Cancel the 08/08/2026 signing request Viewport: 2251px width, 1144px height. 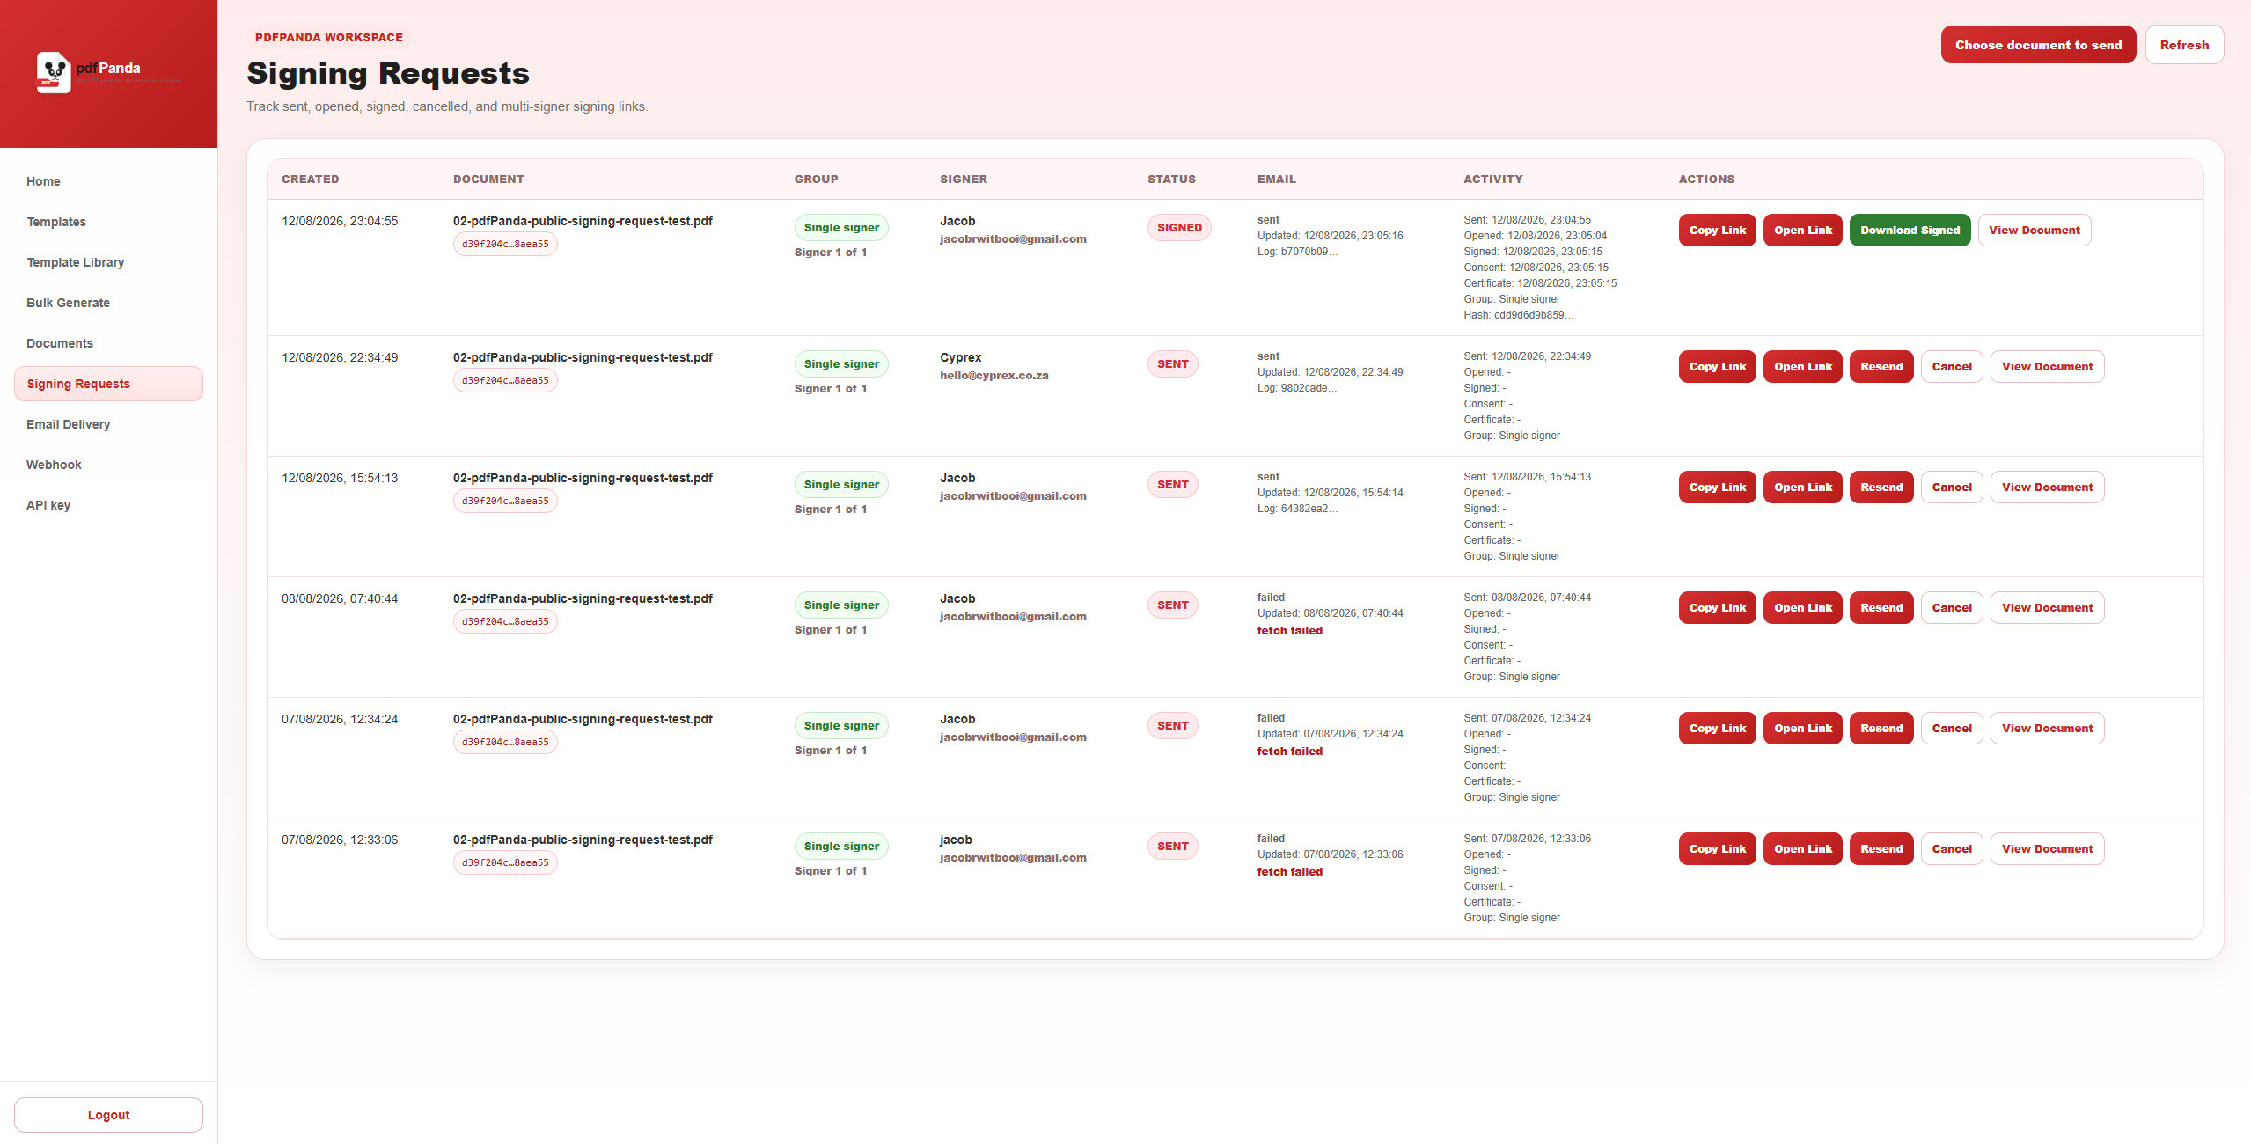click(x=1952, y=608)
